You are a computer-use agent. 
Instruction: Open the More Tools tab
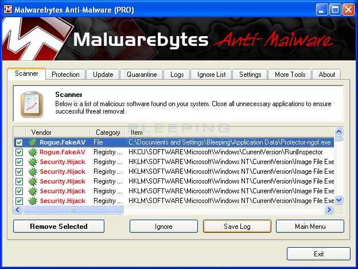290,75
